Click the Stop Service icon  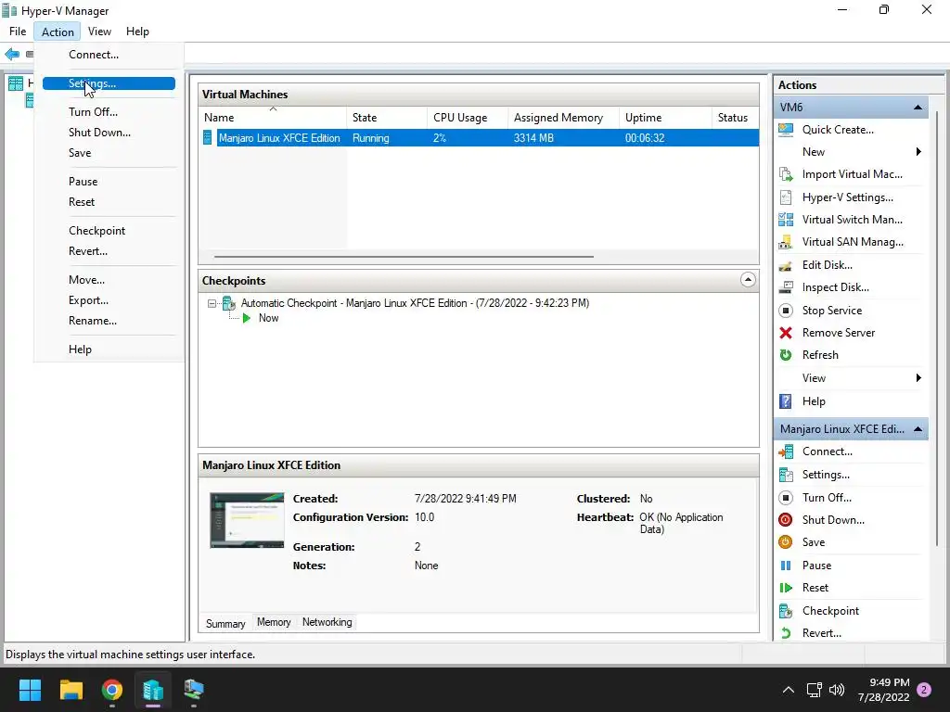(x=786, y=311)
